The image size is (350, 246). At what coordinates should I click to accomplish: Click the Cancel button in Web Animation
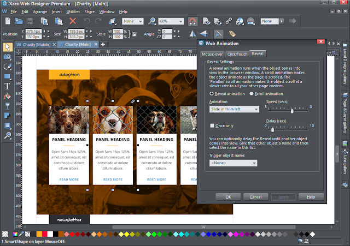point(255,197)
